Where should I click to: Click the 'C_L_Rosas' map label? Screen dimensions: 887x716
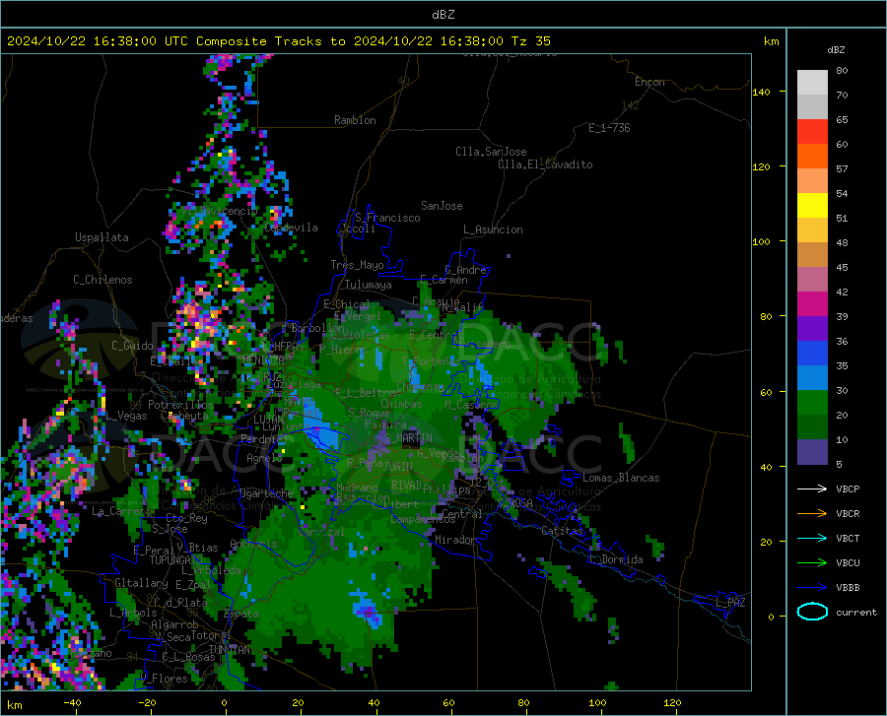point(188,657)
